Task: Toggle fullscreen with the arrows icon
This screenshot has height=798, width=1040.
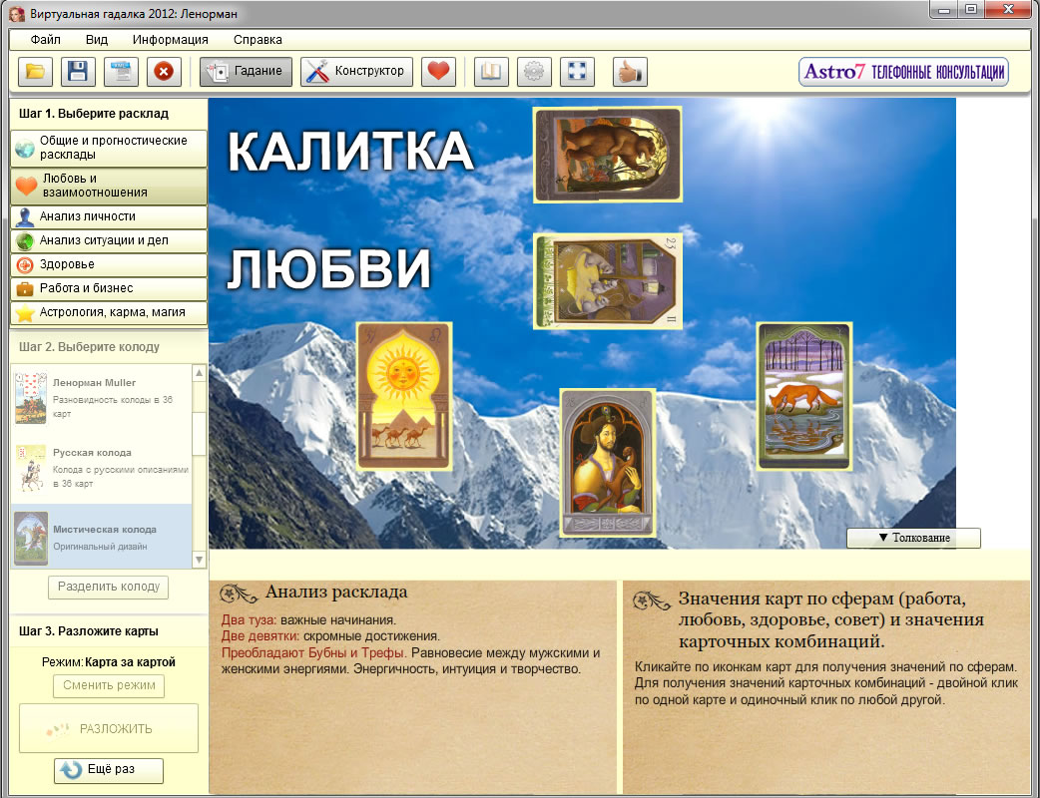Action: pyautogui.click(x=577, y=72)
